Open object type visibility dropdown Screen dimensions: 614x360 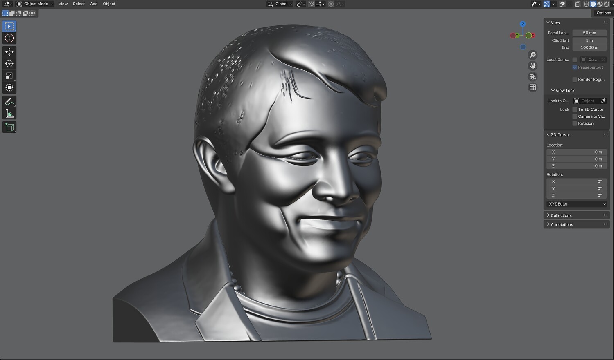[536, 4]
